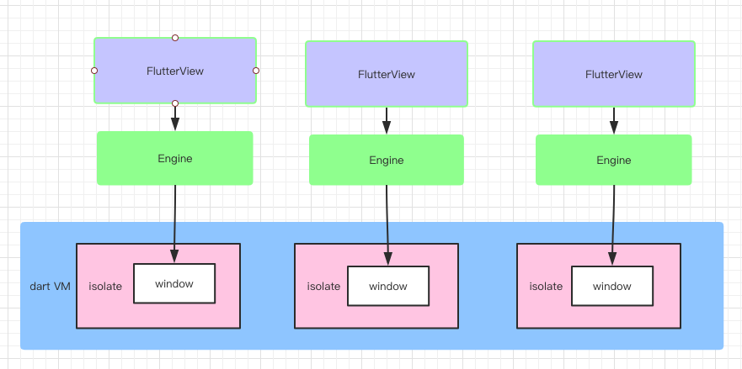The width and height of the screenshot is (742, 369).
Task: Select arrow from left Engine to window
Action: point(174,223)
